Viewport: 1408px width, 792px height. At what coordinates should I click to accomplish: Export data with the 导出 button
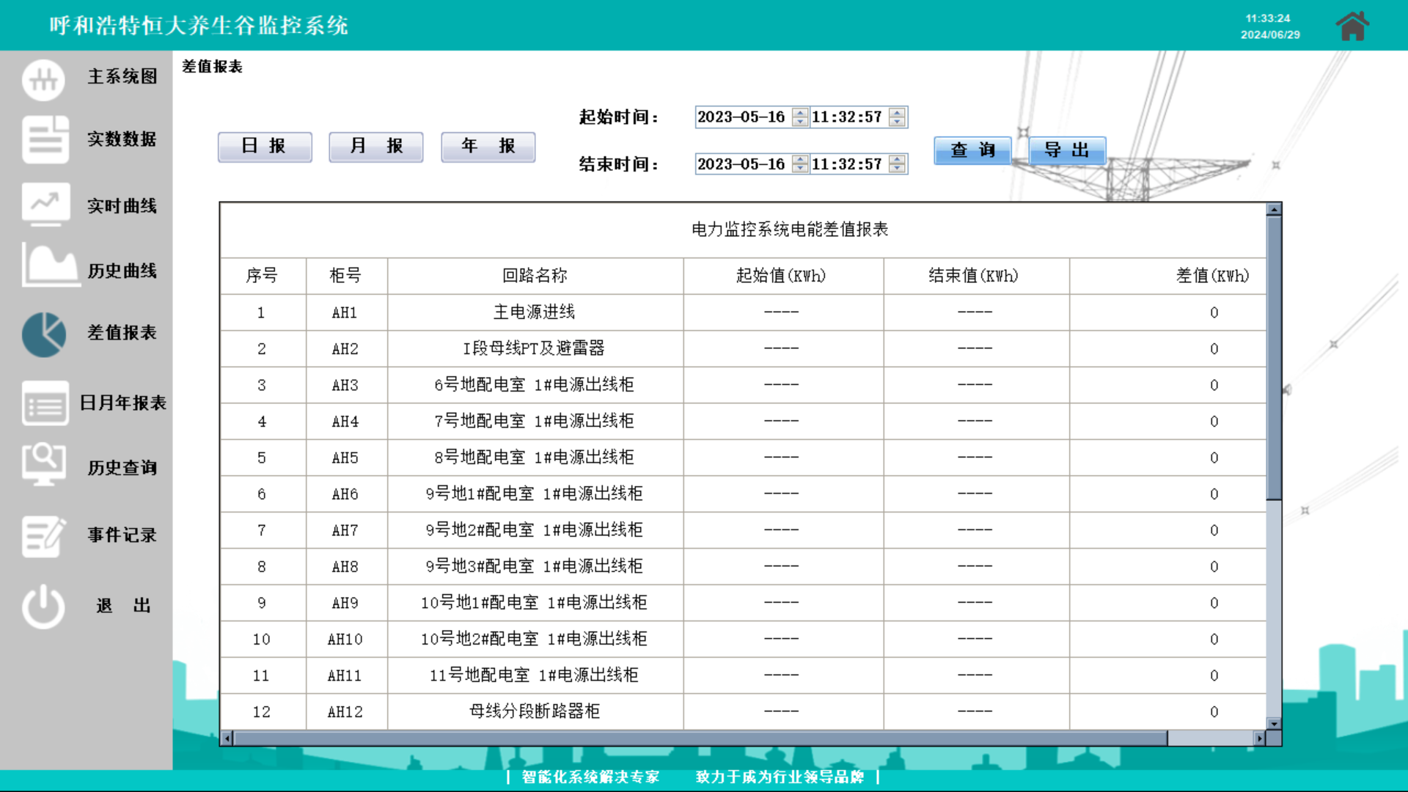pyautogui.click(x=1068, y=150)
